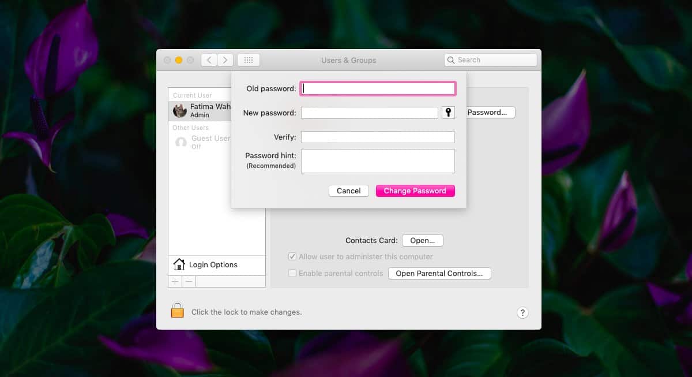Click the search magnifier icon

pos(451,60)
